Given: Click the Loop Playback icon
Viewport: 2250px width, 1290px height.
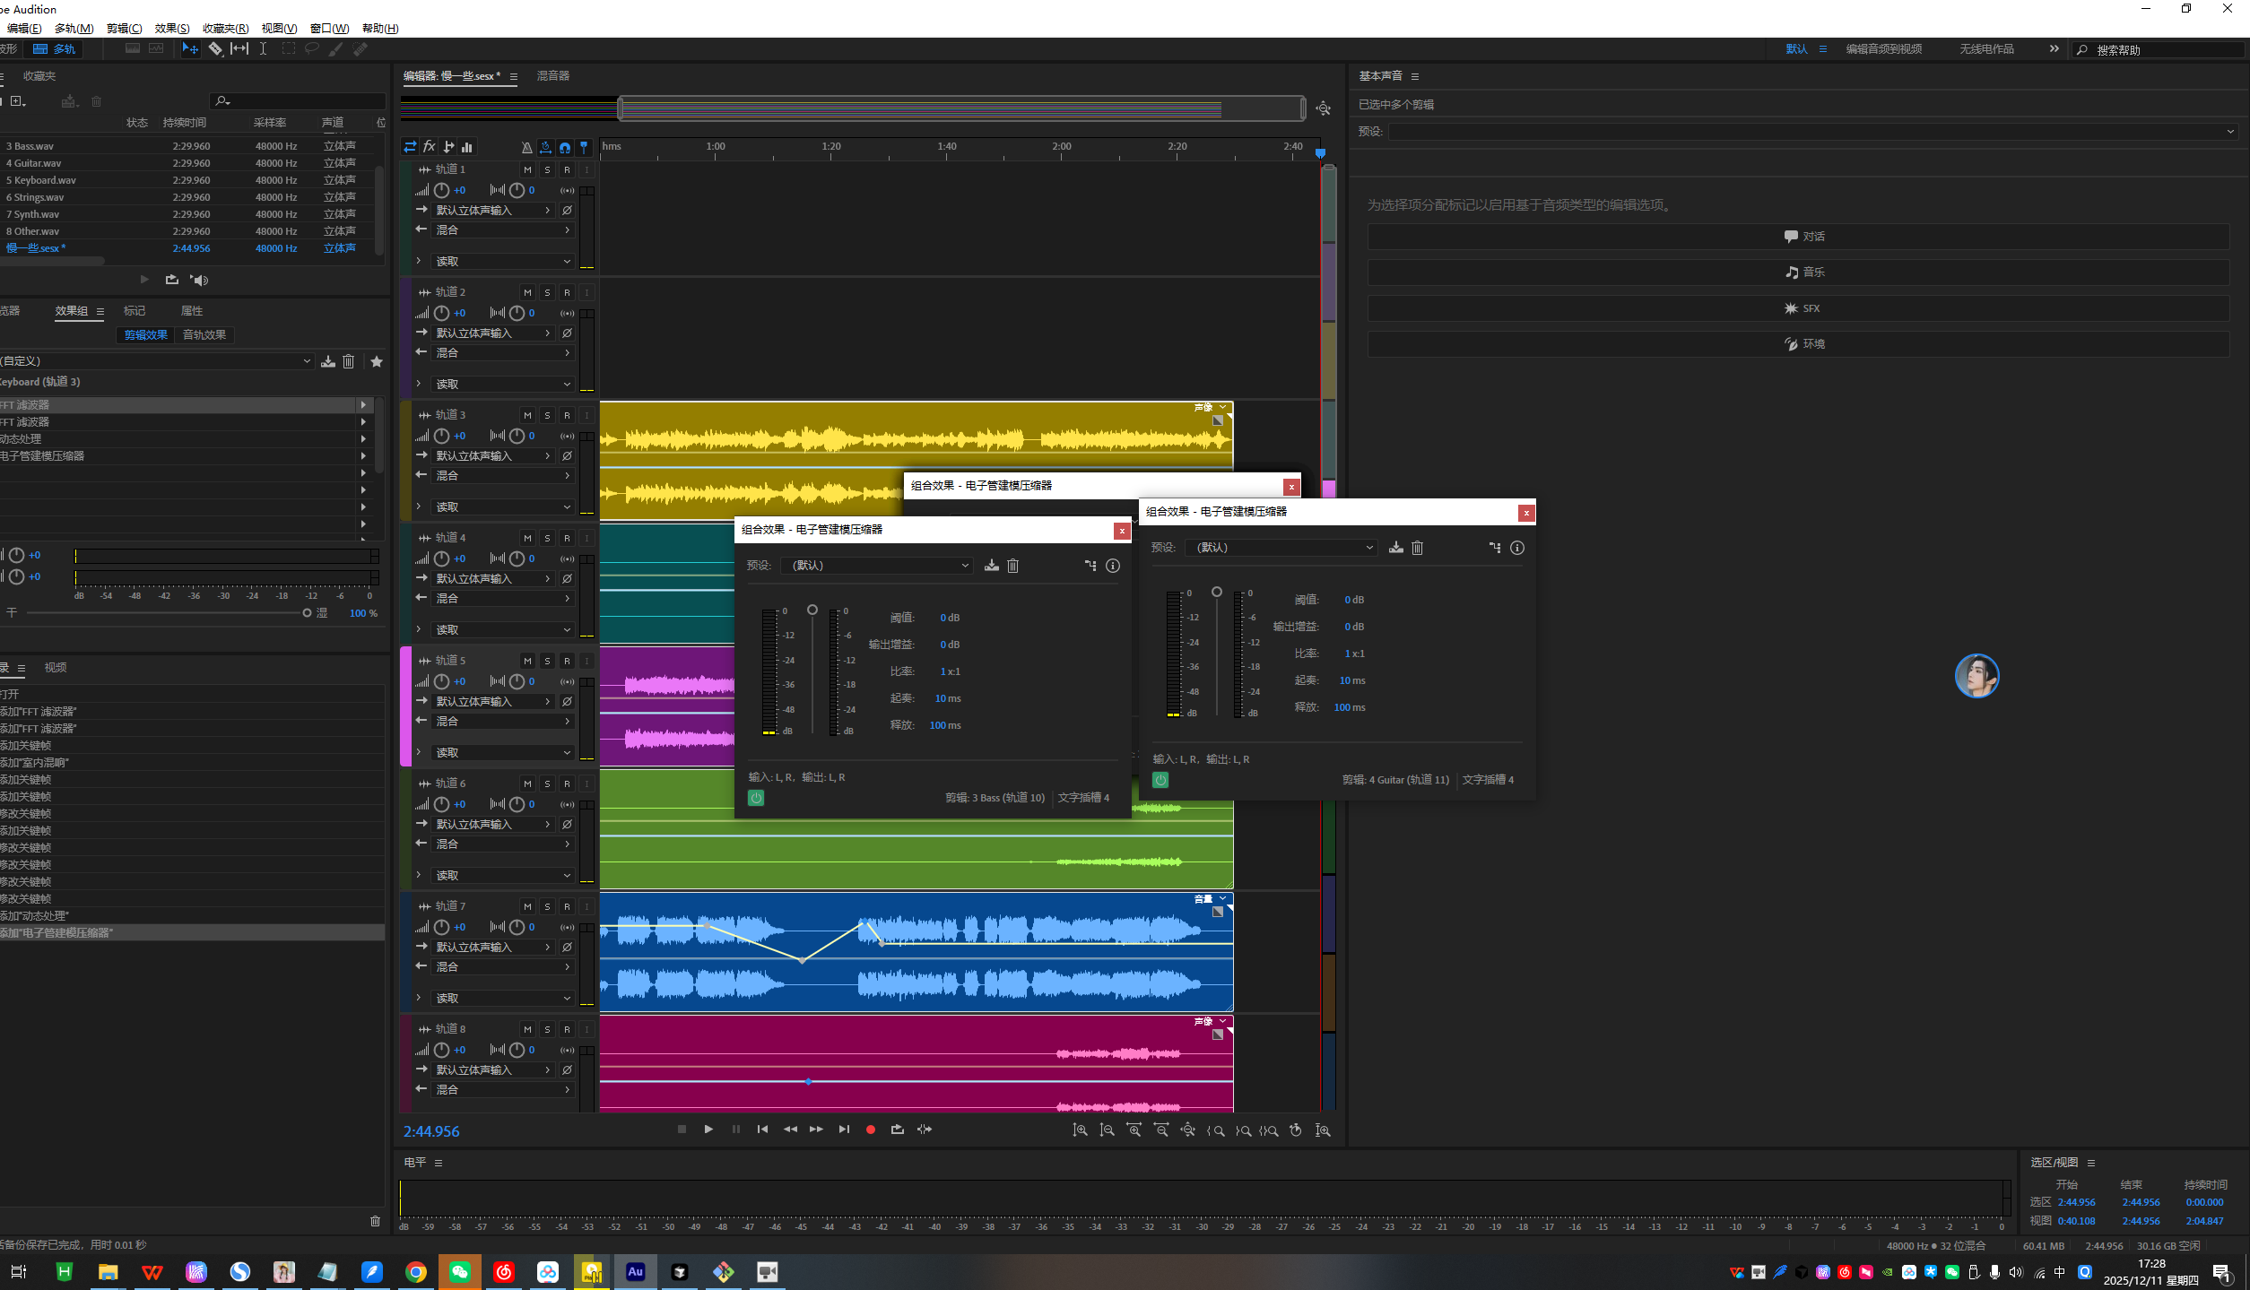Looking at the screenshot, I should click(897, 1130).
